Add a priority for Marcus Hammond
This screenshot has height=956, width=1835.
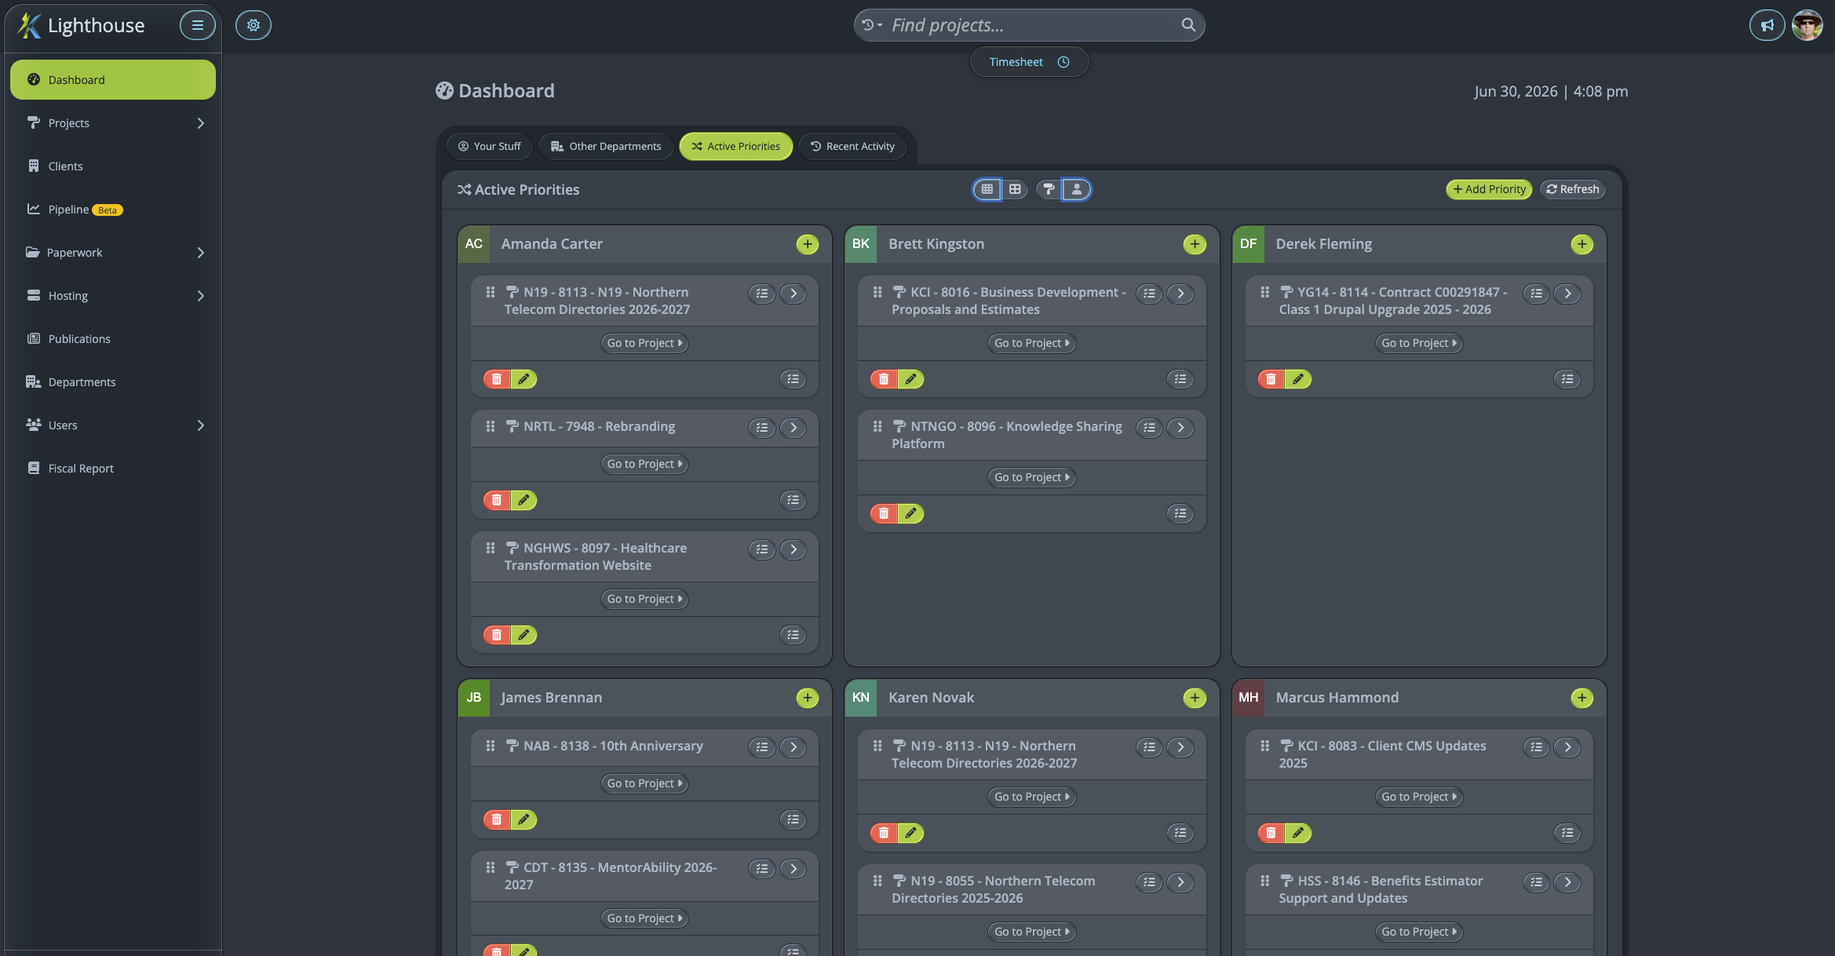[1582, 698]
